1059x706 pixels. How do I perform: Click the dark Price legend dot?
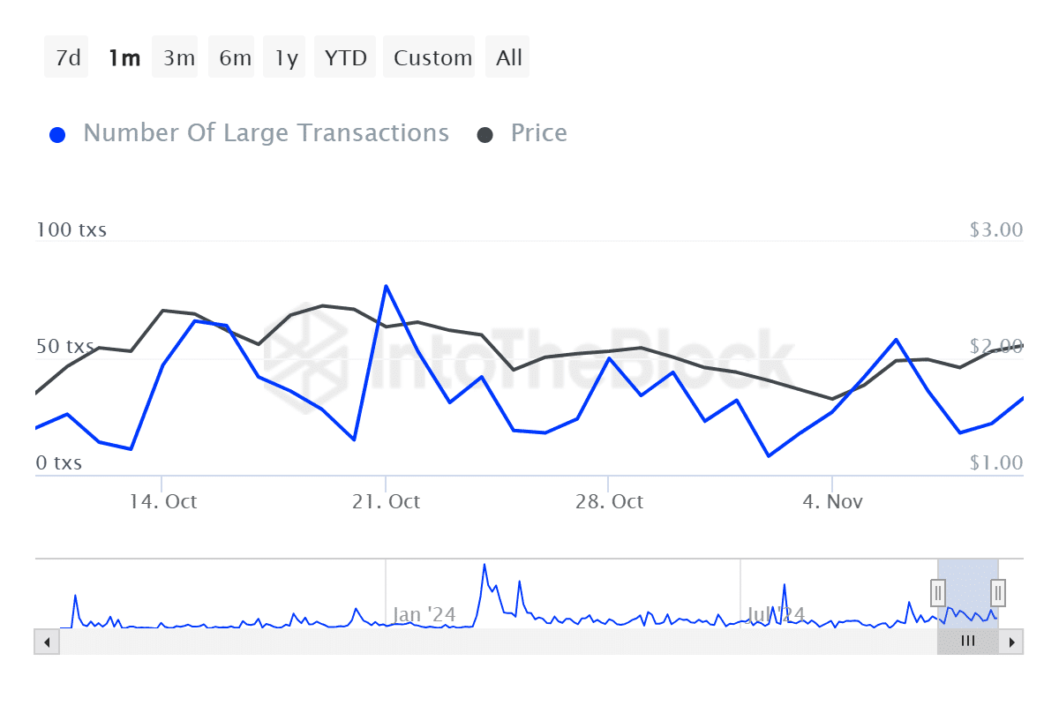pyautogui.click(x=484, y=132)
